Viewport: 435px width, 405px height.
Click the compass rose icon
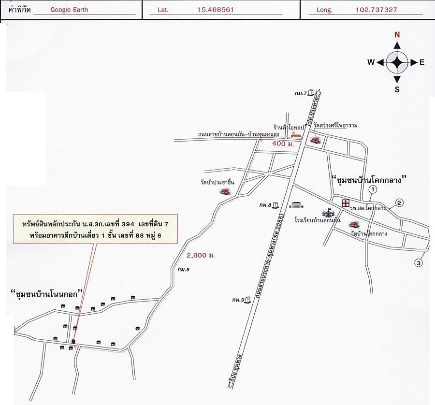point(396,62)
